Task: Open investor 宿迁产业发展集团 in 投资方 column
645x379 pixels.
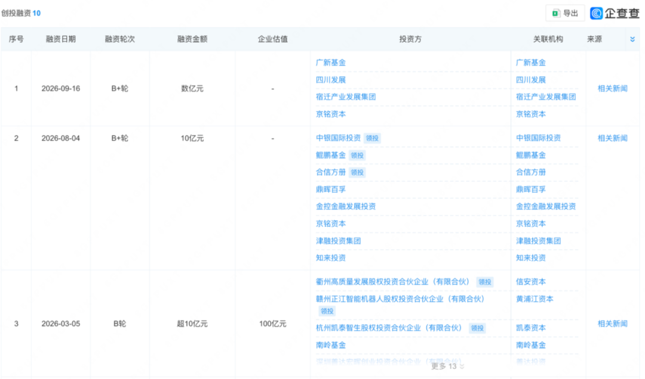Action: tap(346, 97)
